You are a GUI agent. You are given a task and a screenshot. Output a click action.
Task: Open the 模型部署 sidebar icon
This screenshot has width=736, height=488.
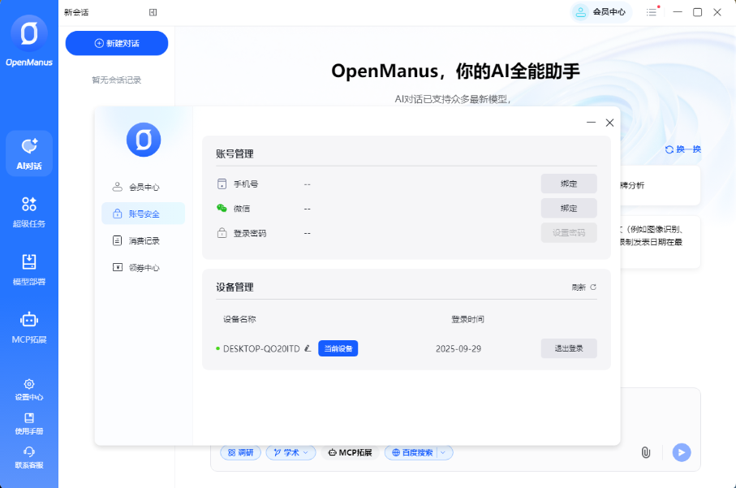29,269
